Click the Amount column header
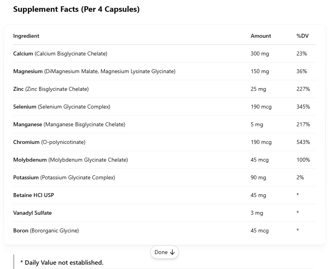332x269 pixels. coord(261,36)
